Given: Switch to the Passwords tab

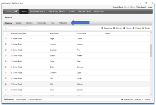Looking at the screenshot, I should click(x=41, y=23).
